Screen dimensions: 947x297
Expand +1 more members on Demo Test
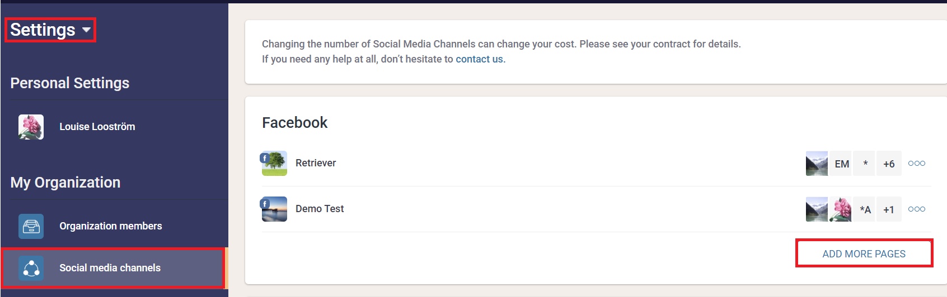889,209
